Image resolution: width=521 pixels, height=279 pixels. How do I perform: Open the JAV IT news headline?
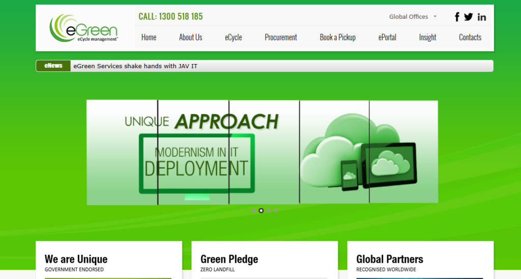tap(135, 66)
